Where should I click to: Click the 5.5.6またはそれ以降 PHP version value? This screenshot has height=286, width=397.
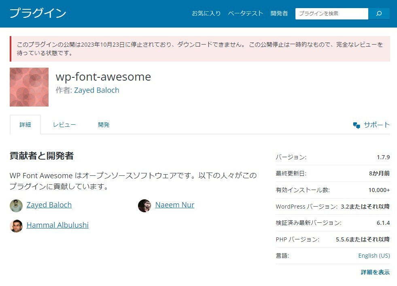coord(363,239)
